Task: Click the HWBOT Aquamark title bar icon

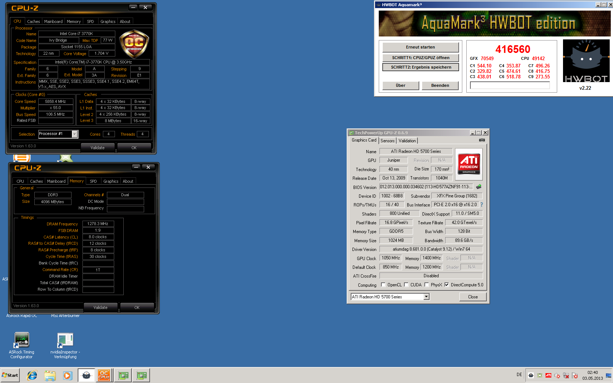Action: (379, 5)
